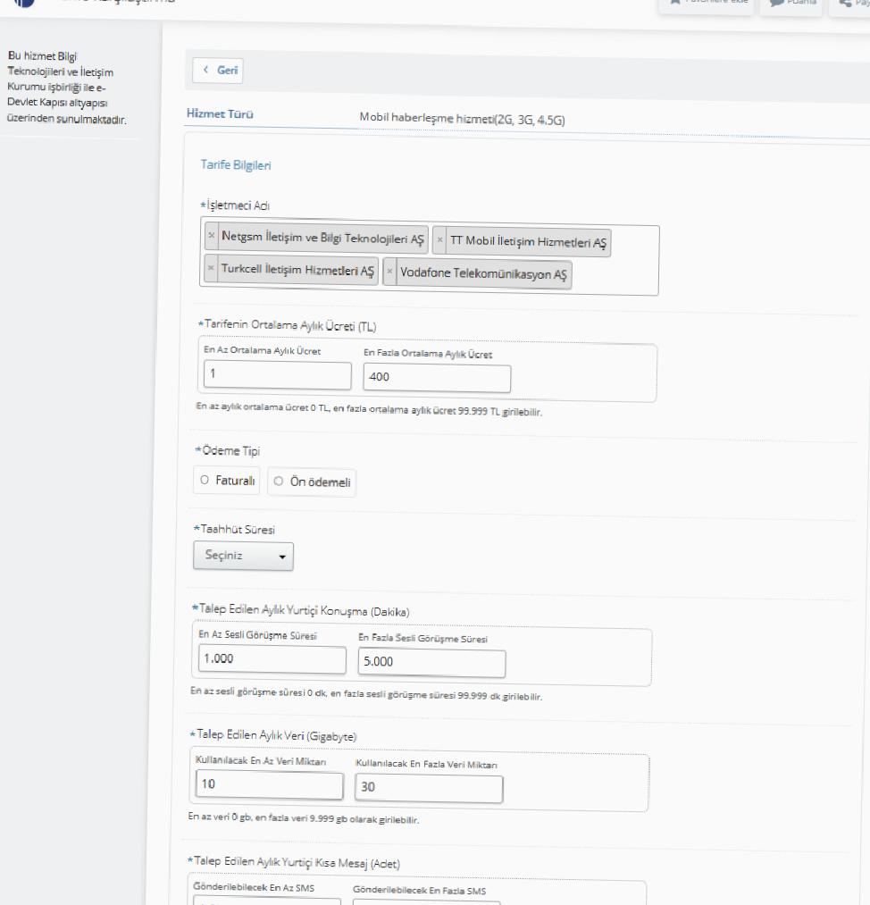Remove the Turkcell İletişim Hizmetleri chip
The width and height of the screenshot is (870, 905).
coord(211,268)
